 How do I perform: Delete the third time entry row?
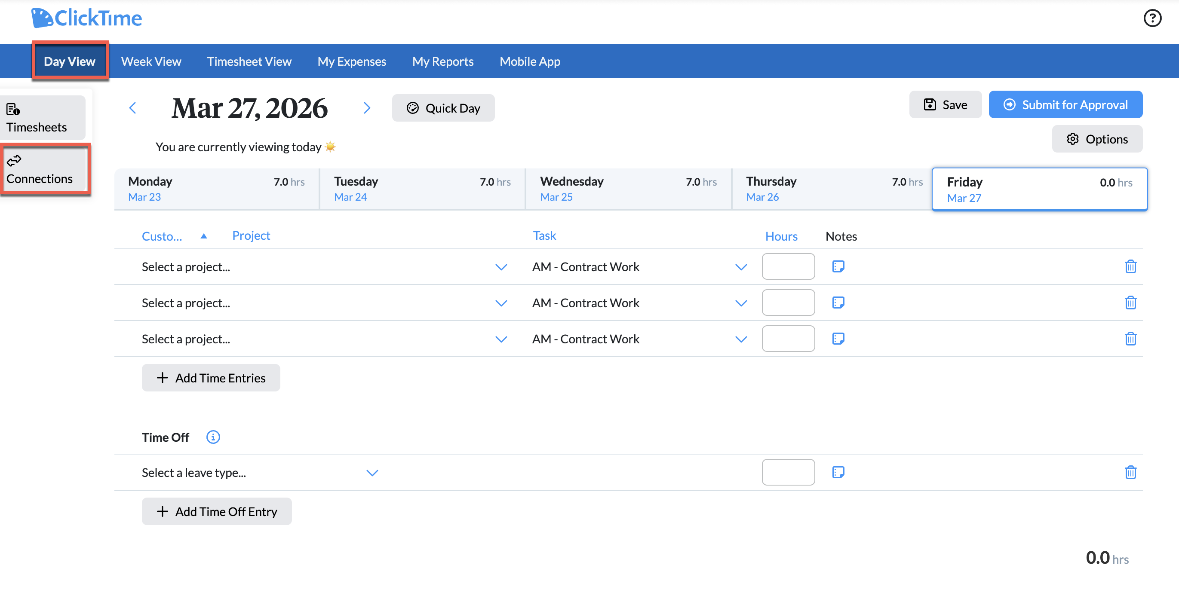pyautogui.click(x=1130, y=339)
